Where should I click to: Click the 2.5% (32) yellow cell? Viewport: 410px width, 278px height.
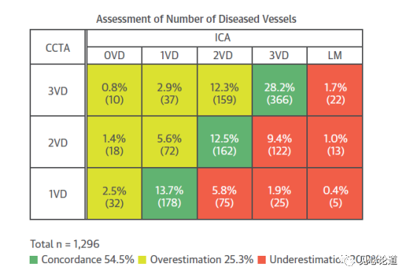point(114,194)
